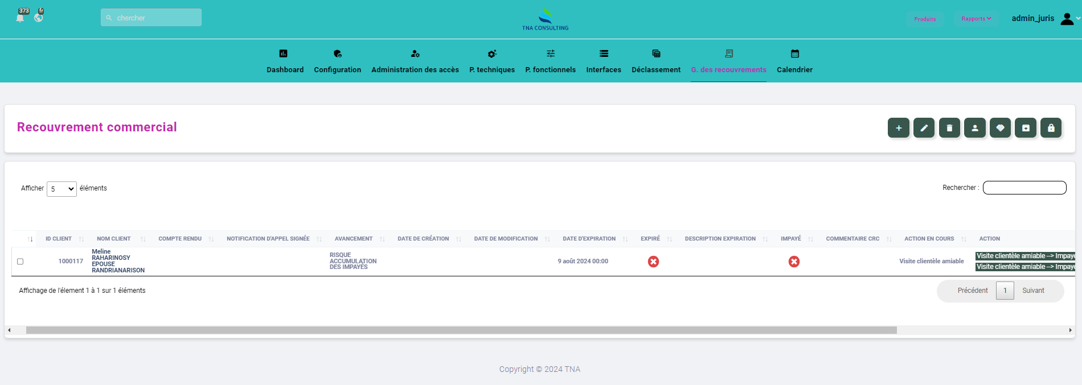Click the horizontal table scrollbar
This screenshot has height=385, width=1082.
click(461, 330)
